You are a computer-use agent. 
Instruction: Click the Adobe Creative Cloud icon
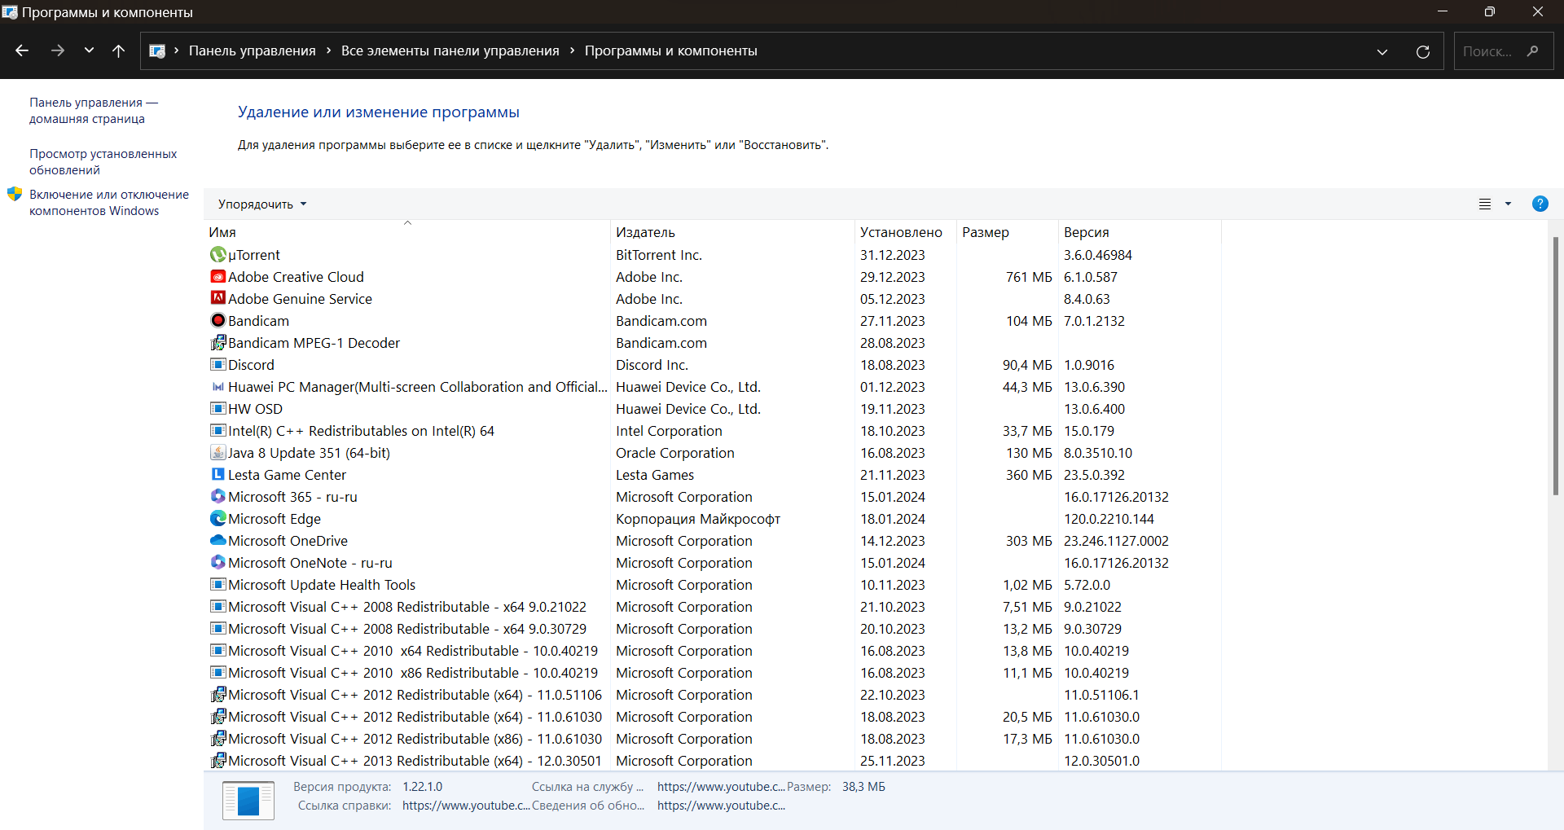point(218,277)
